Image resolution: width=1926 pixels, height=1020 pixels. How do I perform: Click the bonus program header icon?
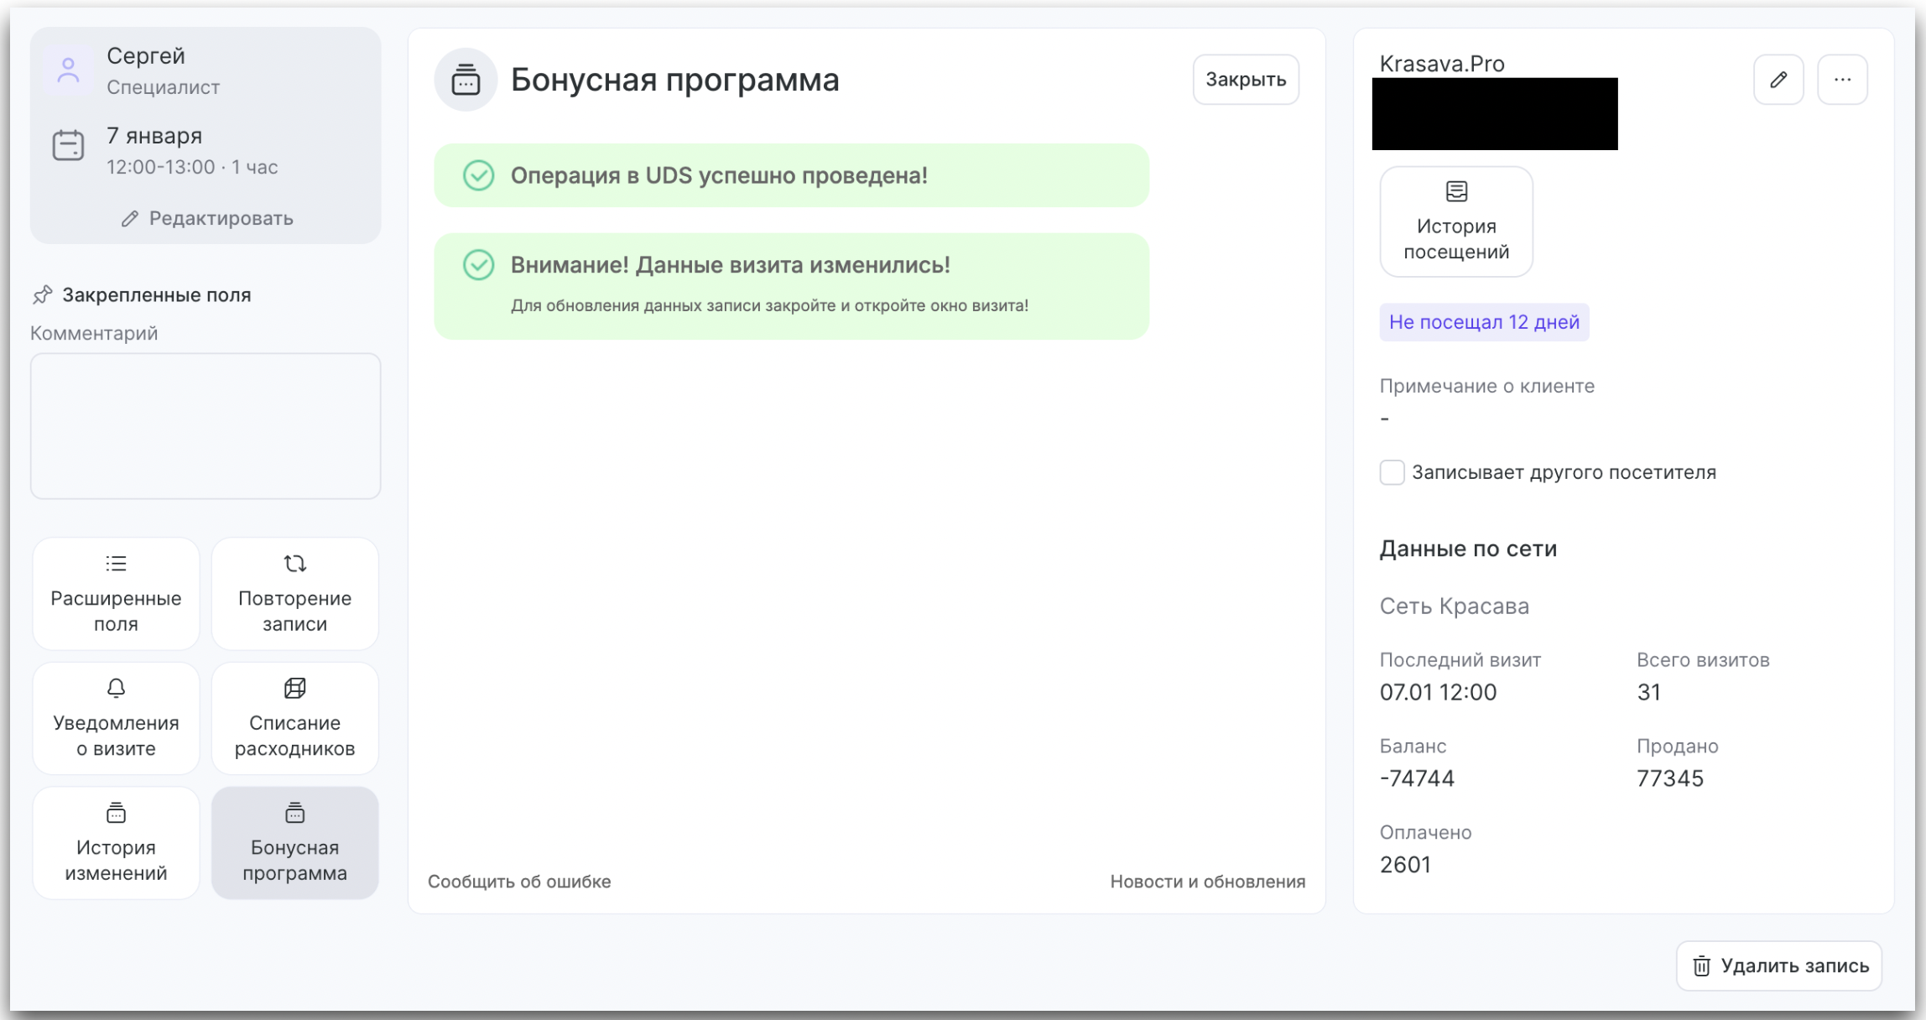point(466,80)
